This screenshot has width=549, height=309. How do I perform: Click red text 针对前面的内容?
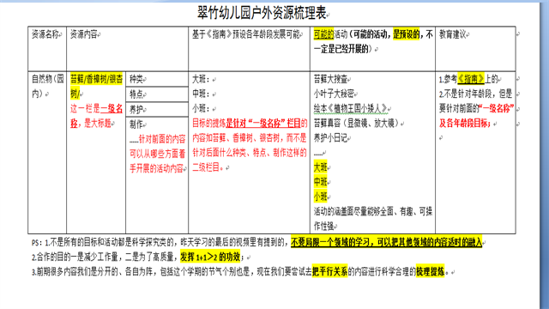pos(162,139)
